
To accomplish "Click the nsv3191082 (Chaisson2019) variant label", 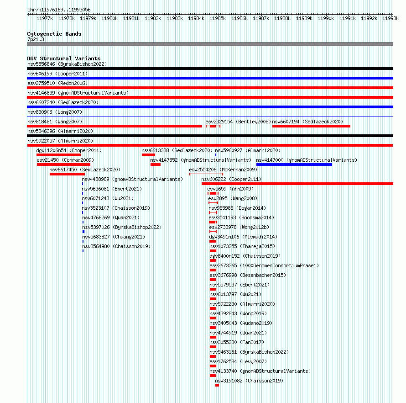I will [249, 381].
